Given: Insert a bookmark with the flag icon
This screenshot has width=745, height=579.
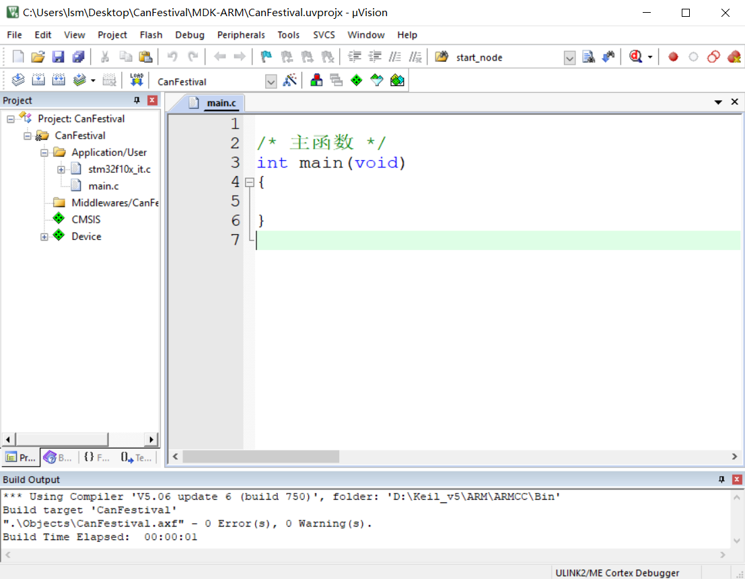Looking at the screenshot, I should 266,57.
